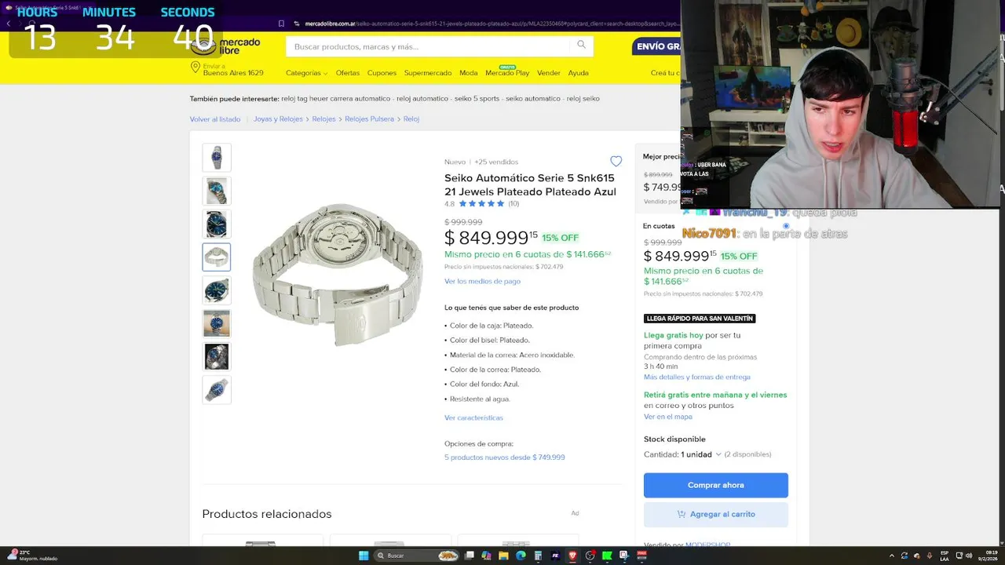The width and height of the screenshot is (1005, 565).
Task: Open Relojes Pulsera breadcrumb
Action: [369, 119]
